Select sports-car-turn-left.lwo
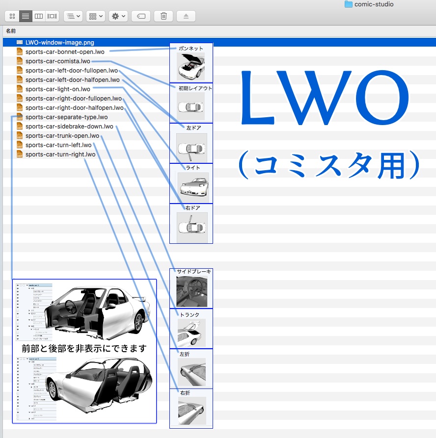 coord(58,145)
